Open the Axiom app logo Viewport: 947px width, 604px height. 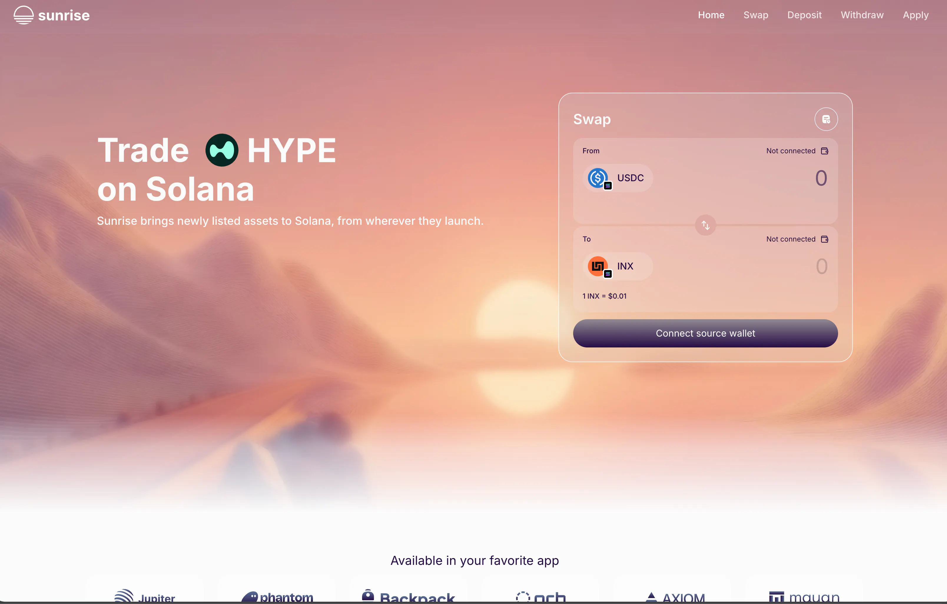click(x=675, y=597)
